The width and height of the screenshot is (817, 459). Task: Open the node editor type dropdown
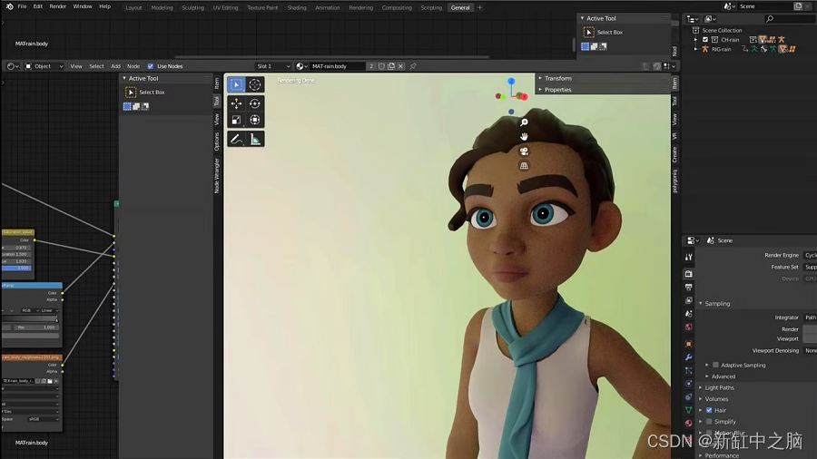(13, 66)
